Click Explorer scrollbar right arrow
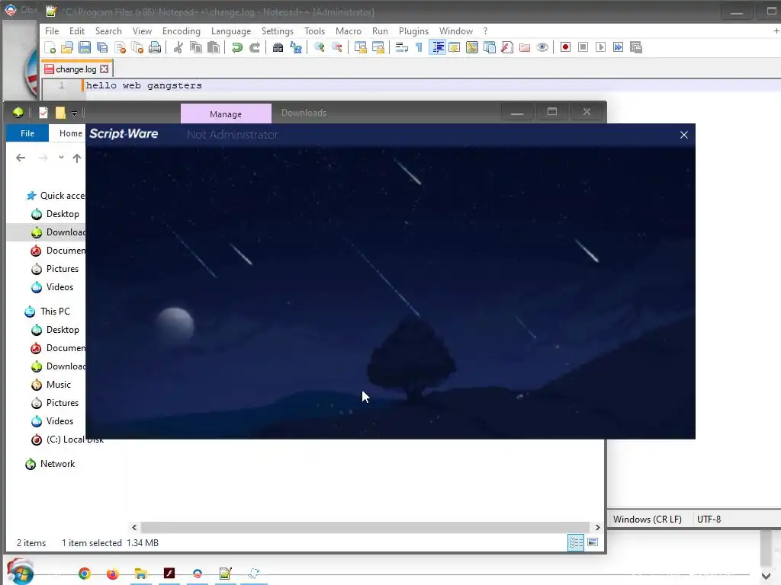This screenshot has height=585, width=781. [597, 527]
